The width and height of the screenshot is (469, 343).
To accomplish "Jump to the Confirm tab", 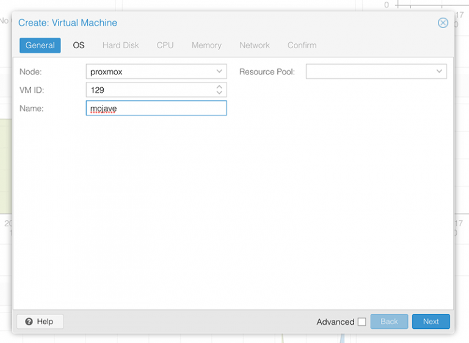I will 302,45.
